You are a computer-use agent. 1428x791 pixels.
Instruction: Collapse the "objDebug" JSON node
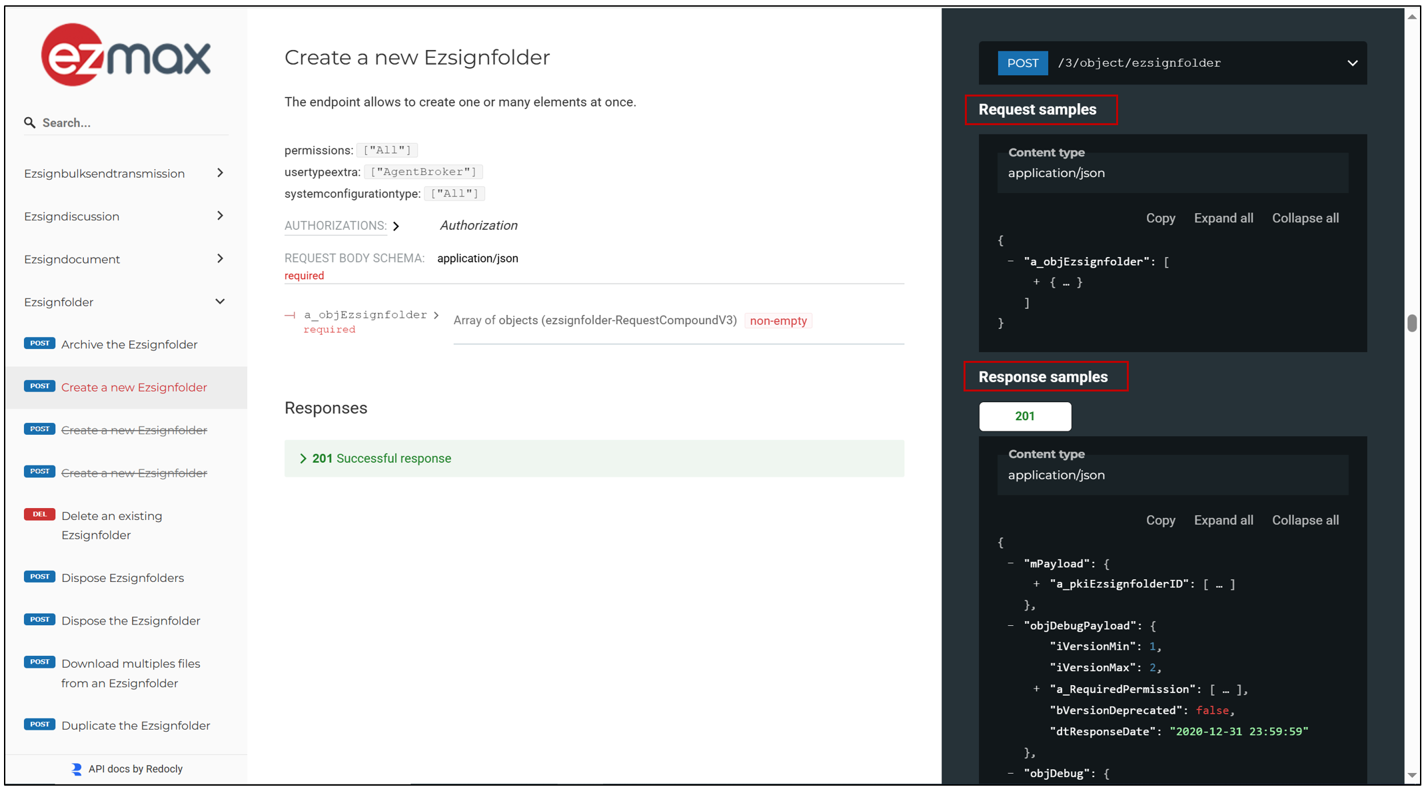tap(1011, 773)
